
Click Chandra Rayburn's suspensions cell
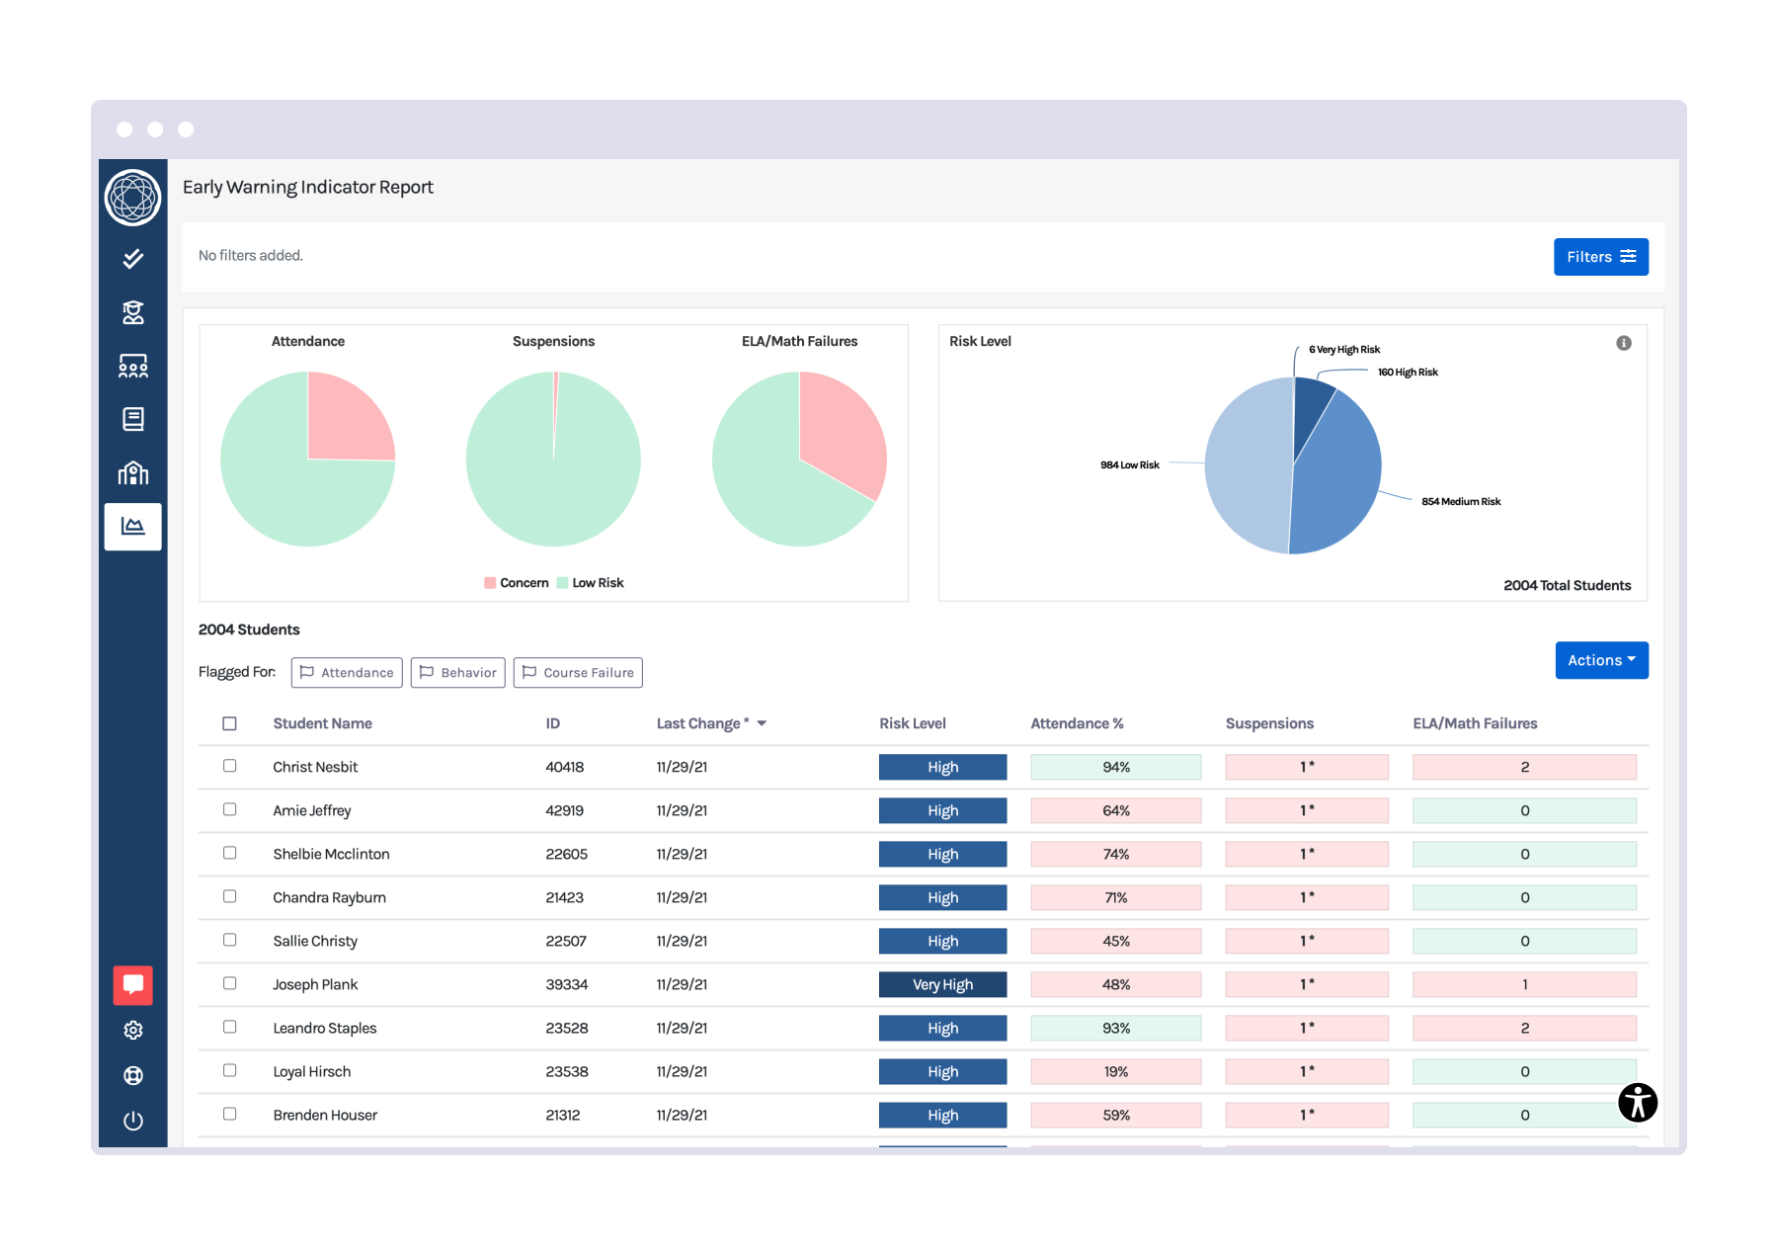1306,897
